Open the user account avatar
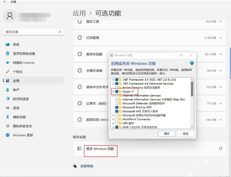The width and height of the screenshot is (231, 177). point(10,16)
